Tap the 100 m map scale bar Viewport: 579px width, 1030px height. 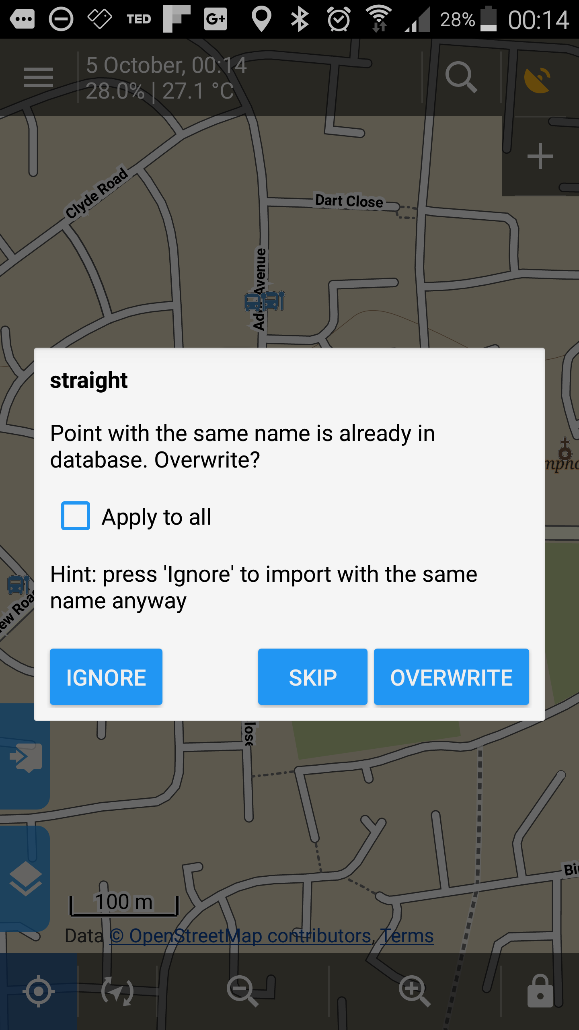pos(124,905)
